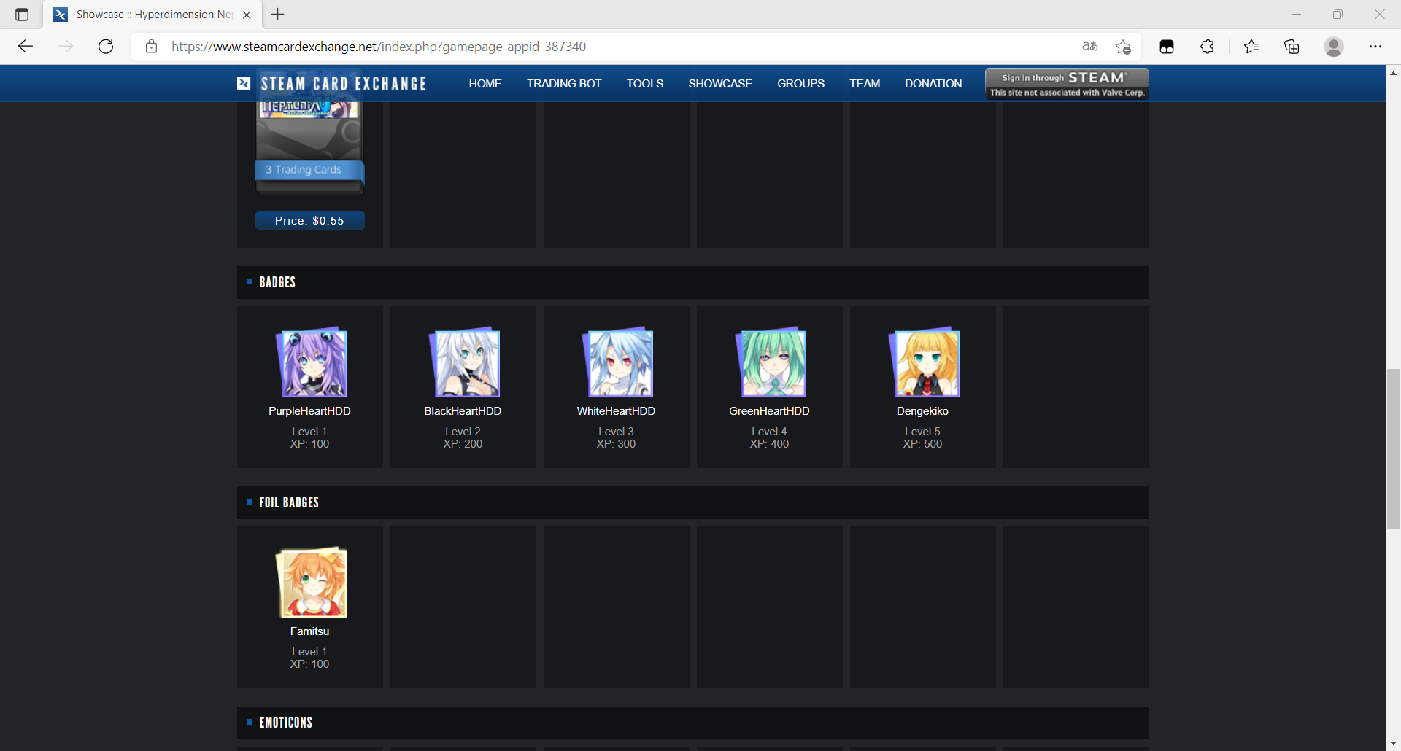Screen dimensions: 1401x751
Task: Reload the page with refresh icon
Action: click(106, 47)
